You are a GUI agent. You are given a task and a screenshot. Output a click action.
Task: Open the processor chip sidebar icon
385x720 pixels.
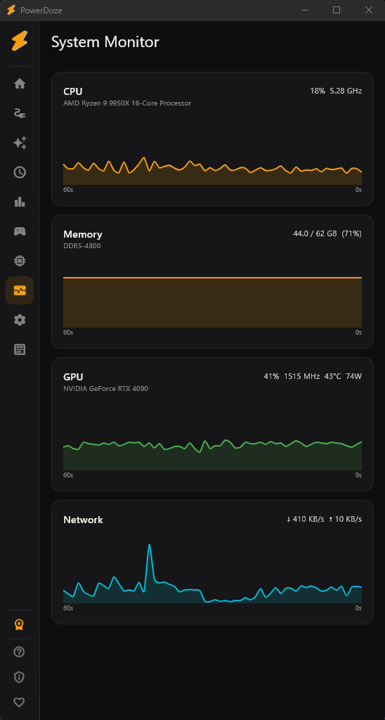pos(20,261)
